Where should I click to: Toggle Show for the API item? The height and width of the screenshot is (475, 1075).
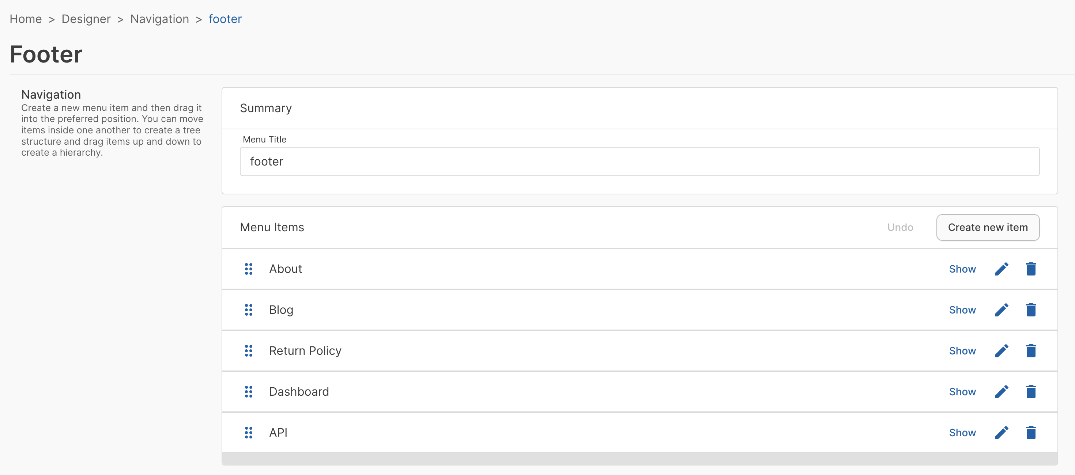[x=962, y=433]
